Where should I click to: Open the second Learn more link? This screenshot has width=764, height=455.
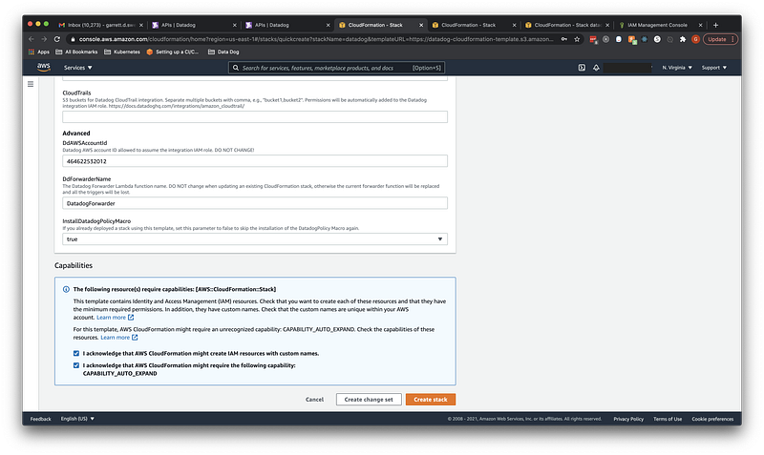click(x=118, y=338)
